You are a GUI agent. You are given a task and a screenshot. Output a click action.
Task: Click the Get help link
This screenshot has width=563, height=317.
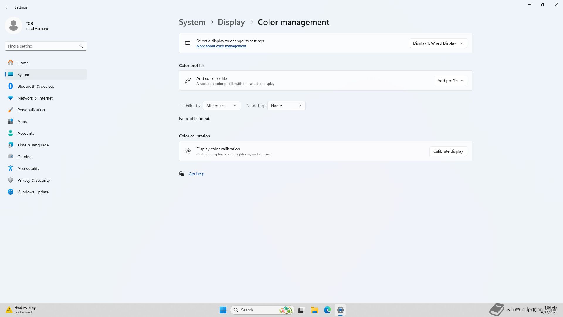tap(196, 174)
